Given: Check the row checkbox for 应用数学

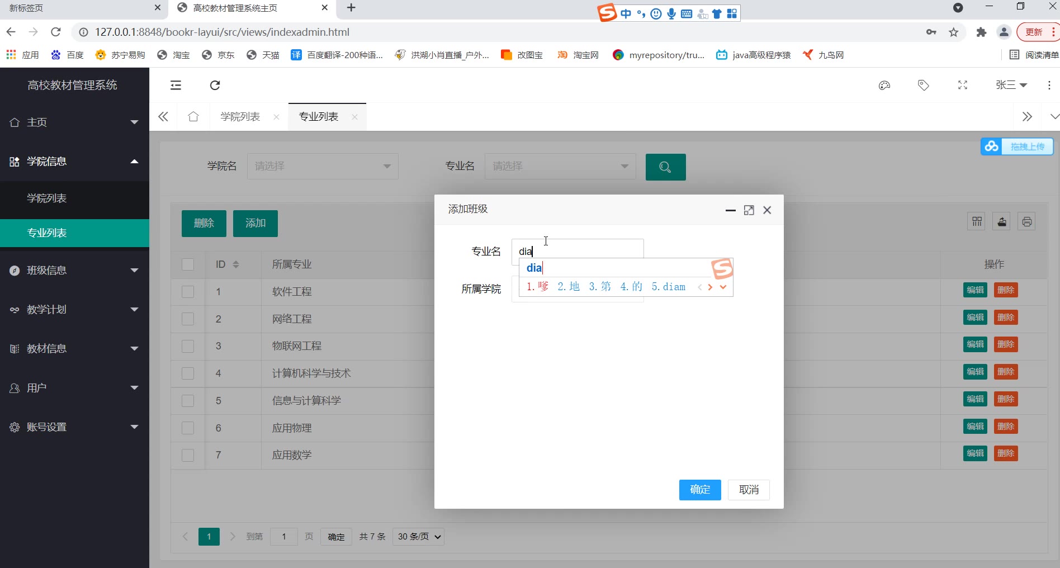Looking at the screenshot, I should (x=188, y=455).
